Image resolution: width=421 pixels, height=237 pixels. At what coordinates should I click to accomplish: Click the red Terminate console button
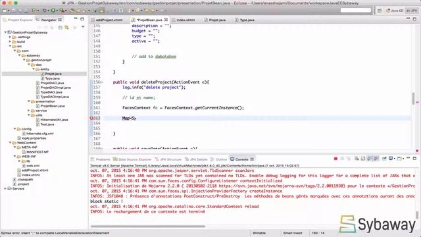click(x=335, y=159)
